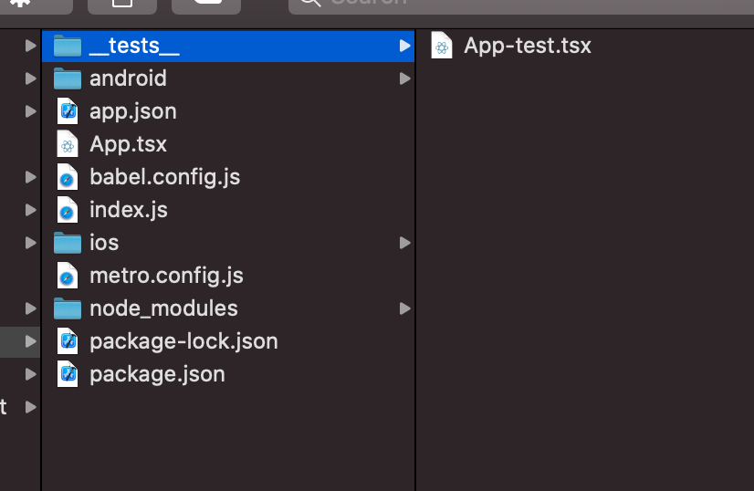Select the App-test.tsx file name
The image size is (754, 491).
[x=527, y=46]
